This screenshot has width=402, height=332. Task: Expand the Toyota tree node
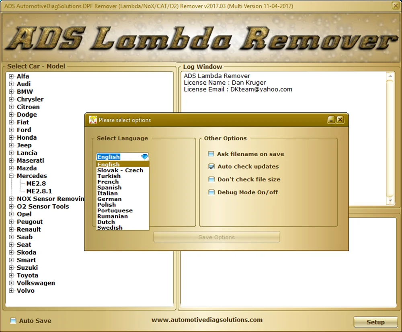11,275
